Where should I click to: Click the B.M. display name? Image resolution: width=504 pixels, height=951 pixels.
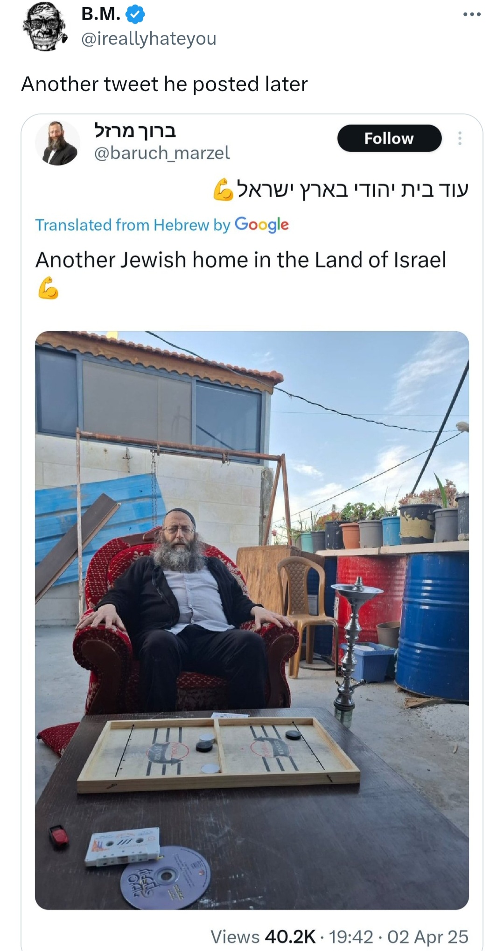coord(101,14)
